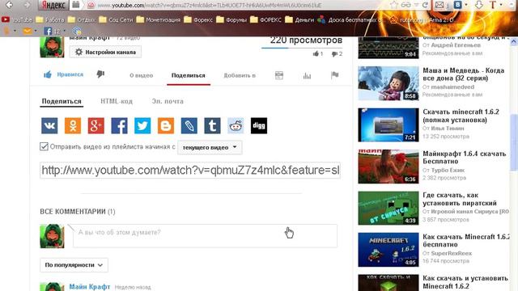Toggle the send video from playlist checkbox
The width and height of the screenshot is (518, 291).
click(44, 146)
